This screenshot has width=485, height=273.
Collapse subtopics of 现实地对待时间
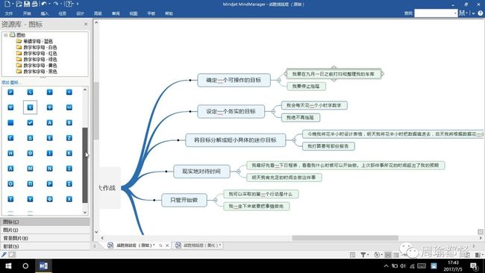pyautogui.click(x=238, y=172)
